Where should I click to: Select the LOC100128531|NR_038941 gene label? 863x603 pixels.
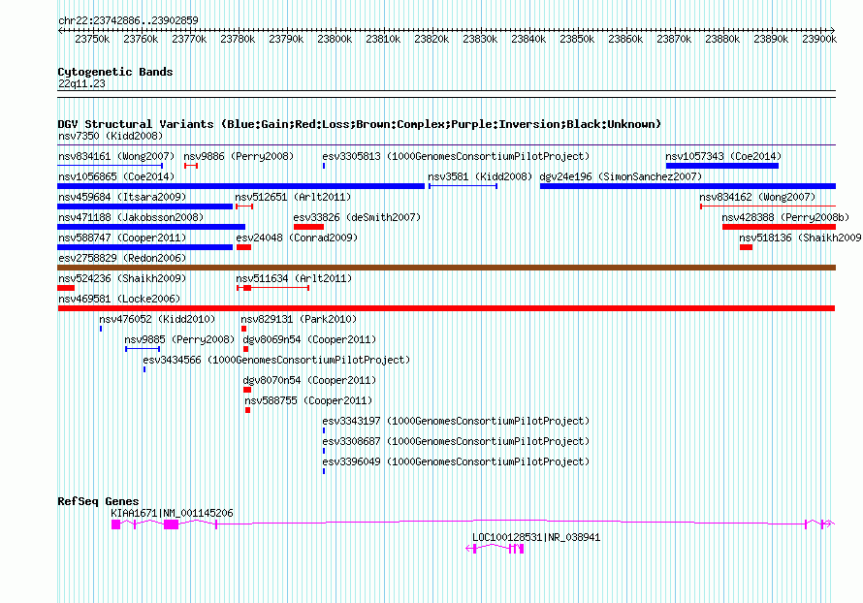click(x=536, y=537)
